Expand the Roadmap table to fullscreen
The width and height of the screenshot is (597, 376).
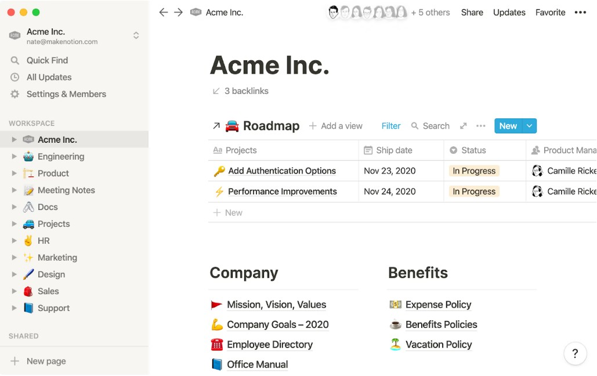point(463,126)
